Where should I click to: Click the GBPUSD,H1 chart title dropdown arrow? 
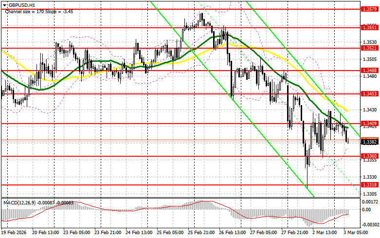click(5, 5)
